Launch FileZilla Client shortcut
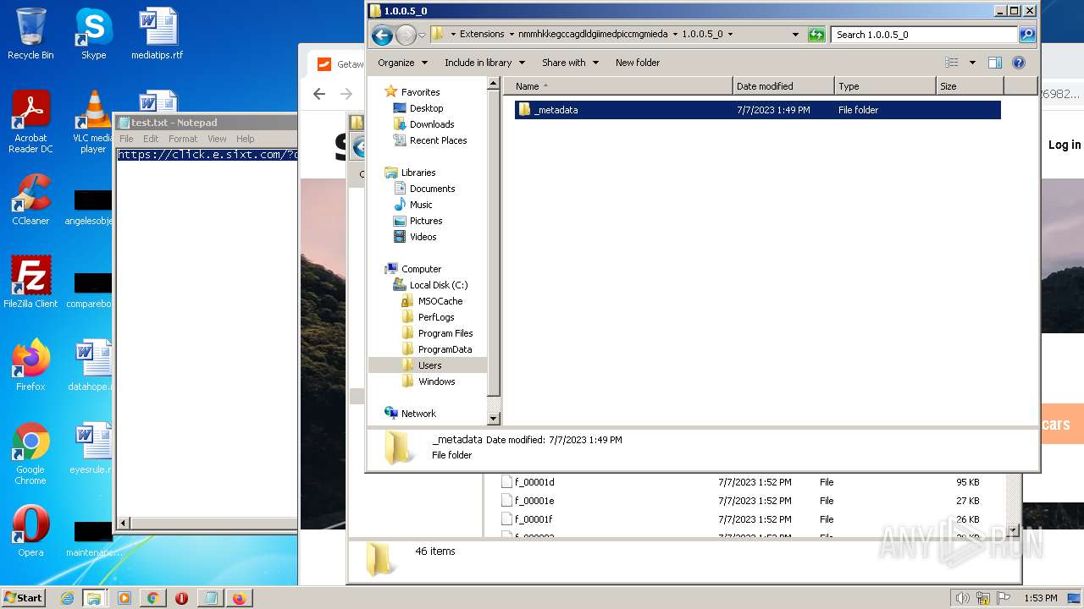Viewport: 1084px width, 609px height. [30, 283]
